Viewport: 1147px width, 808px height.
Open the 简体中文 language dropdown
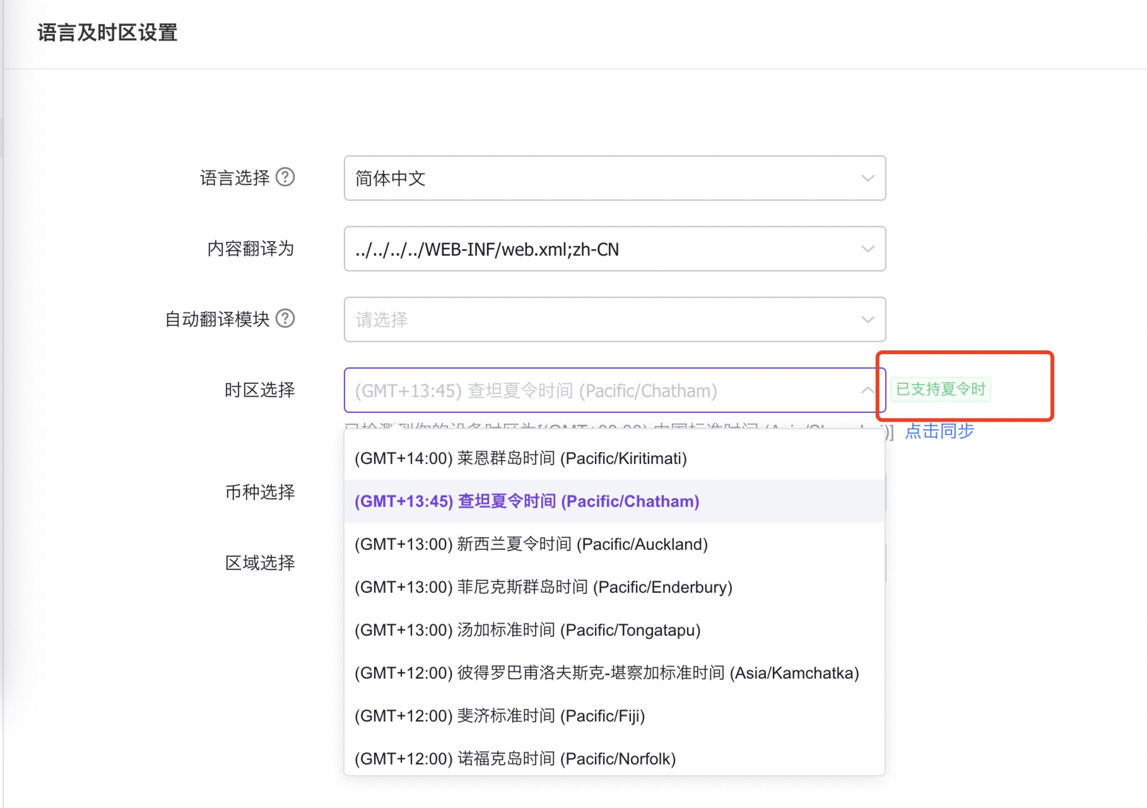pyautogui.click(x=615, y=178)
